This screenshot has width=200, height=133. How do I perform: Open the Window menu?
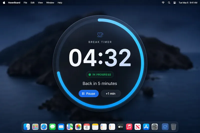click(x=50, y=2)
